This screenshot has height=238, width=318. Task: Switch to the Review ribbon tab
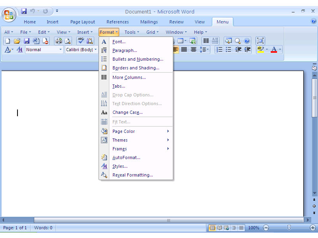tap(176, 22)
